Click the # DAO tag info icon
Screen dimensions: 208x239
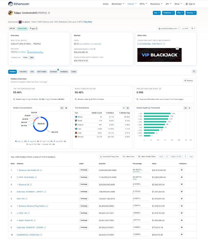(x=36, y=28)
